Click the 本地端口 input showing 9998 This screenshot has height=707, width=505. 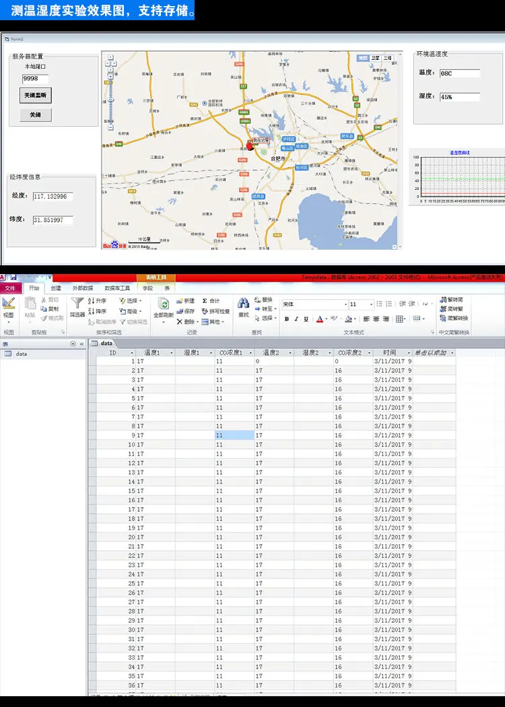pyautogui.click(x=35, y=79)
